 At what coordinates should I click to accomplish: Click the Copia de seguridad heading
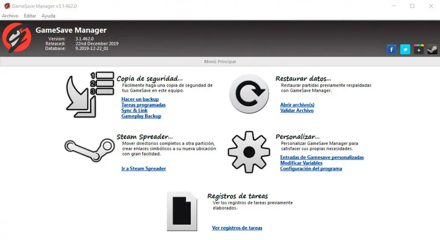[x=150, y=79]
